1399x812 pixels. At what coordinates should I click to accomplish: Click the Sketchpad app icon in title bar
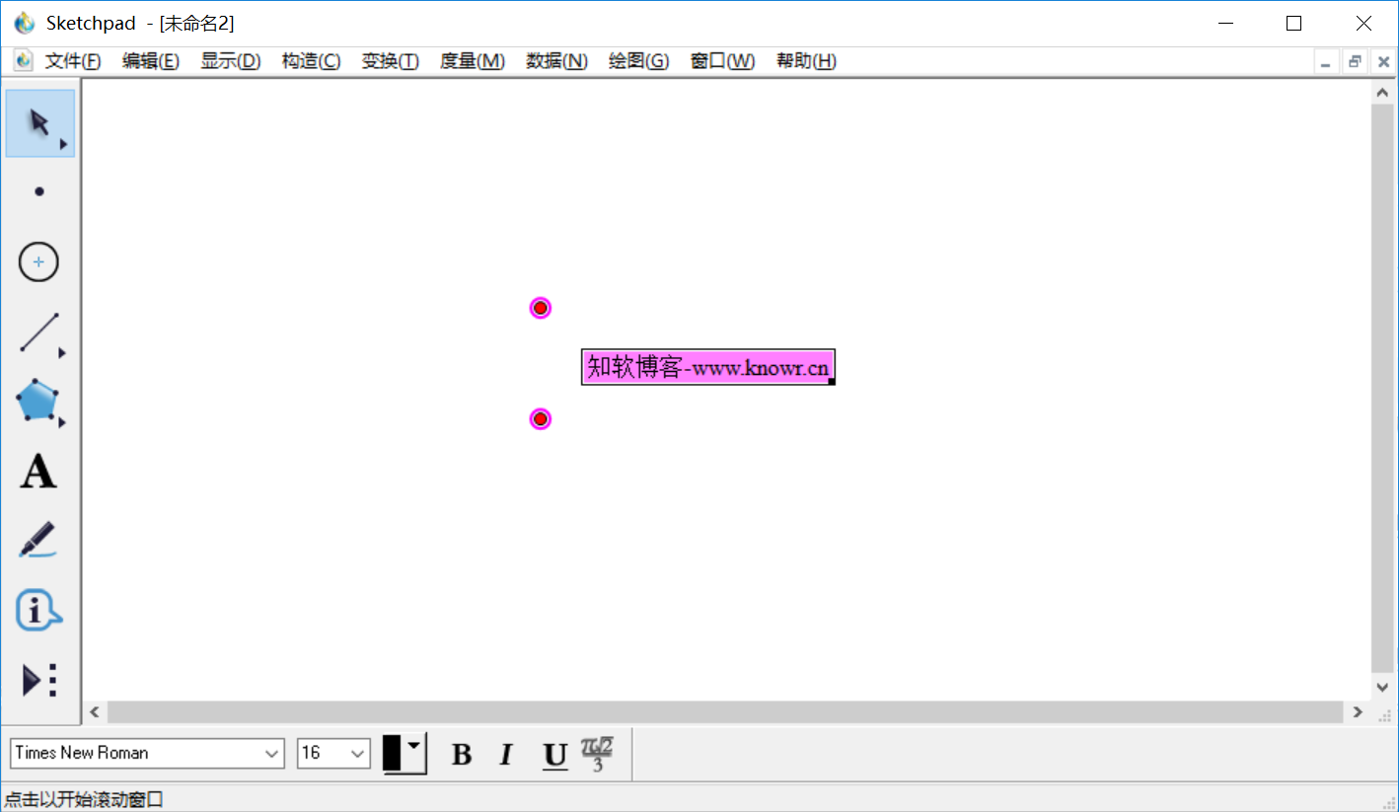click(x=25, y=23)
